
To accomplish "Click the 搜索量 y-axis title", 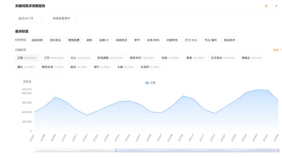I will point(27,82).
